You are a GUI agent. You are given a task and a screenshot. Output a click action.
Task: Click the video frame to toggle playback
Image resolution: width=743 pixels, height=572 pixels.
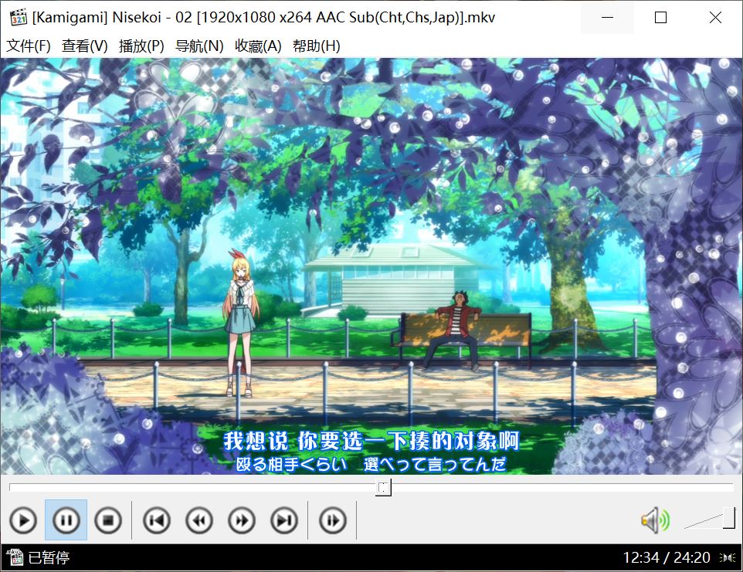click(371, 266)
